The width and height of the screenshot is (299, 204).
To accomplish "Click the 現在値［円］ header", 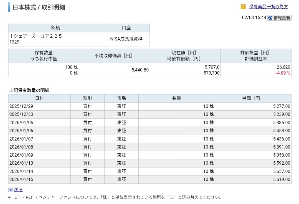I will coord(184,53).
